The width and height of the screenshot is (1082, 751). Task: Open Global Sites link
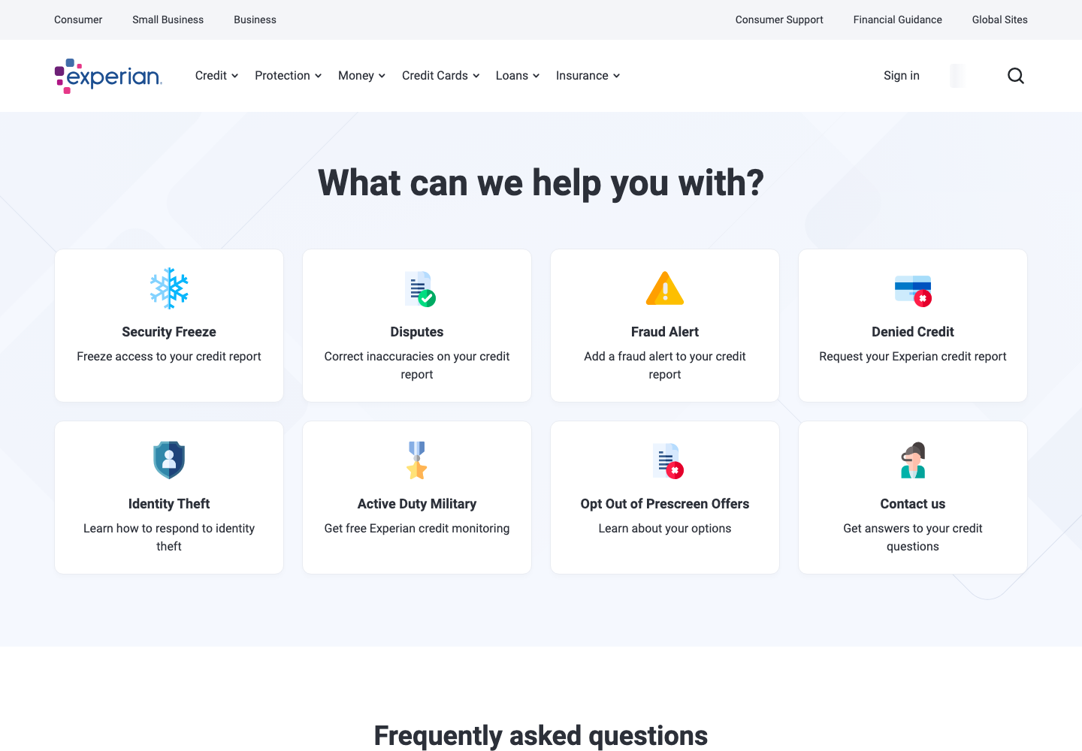[1000, 20]
